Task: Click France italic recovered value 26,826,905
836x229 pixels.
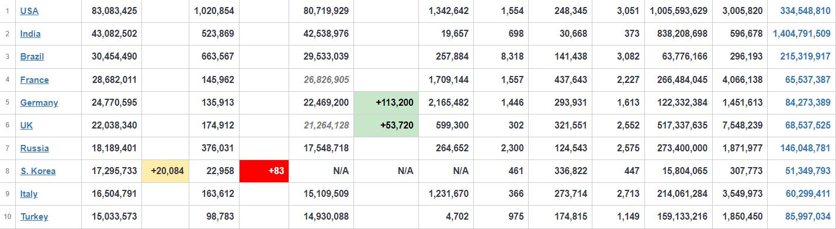Action: tap(327, 80)
